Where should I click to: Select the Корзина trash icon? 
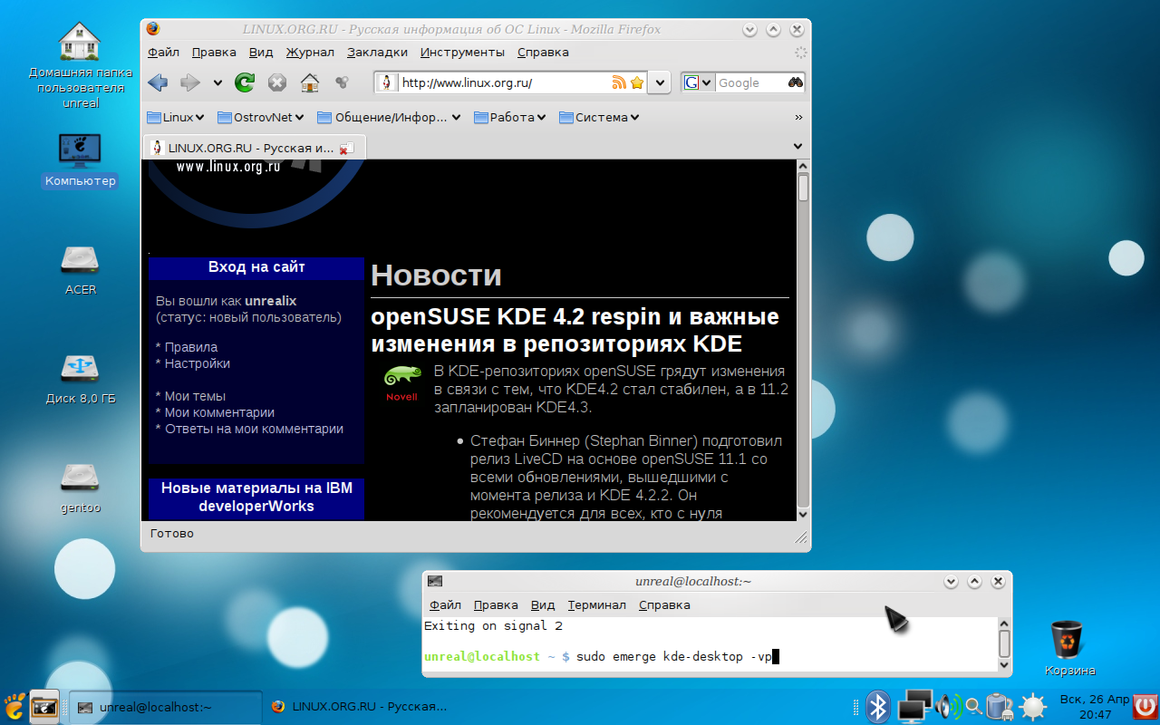1069,648
